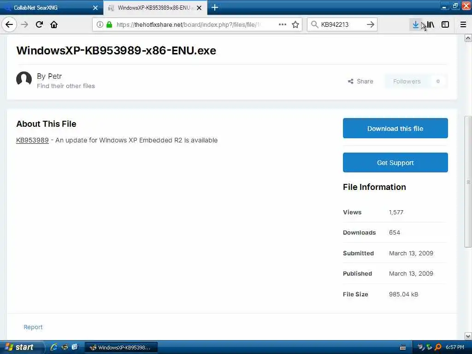Focus the KB942213 search box

click(x=342, y=24)
